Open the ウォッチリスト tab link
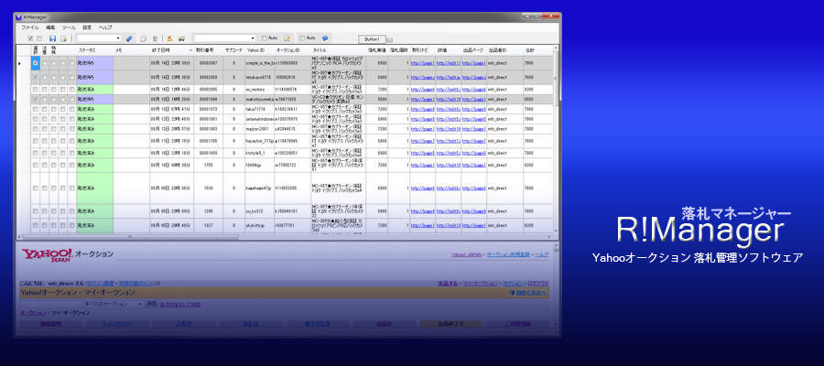824x366 pixels. pos(117,324)
